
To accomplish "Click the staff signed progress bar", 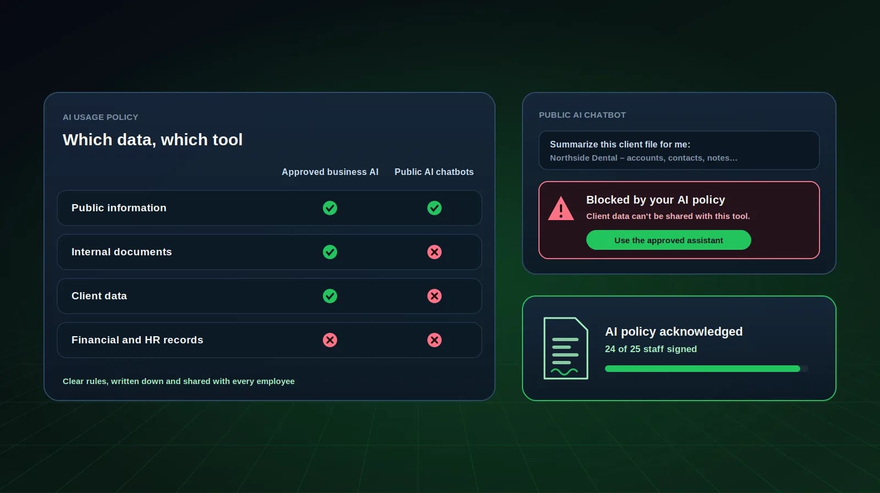I will [x=707, y=369].
